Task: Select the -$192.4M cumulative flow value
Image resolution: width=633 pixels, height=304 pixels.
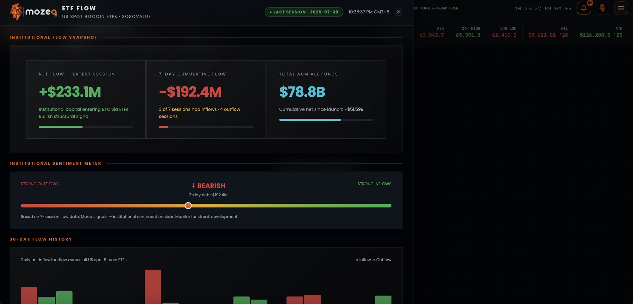Action: (x=190, y=92)
